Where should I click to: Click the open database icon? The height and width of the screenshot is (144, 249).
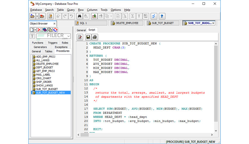click(x=32, y=16)
